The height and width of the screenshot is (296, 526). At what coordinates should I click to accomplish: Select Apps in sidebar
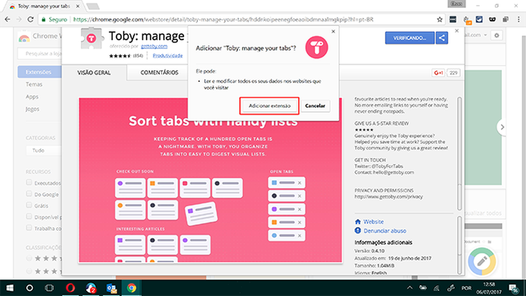point(32,97)
